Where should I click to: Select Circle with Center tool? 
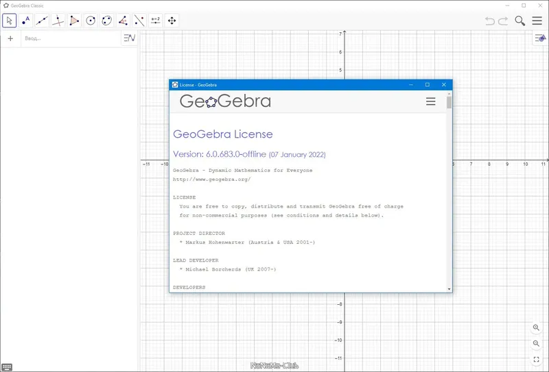pyautogui.click(x=91, y=21)
